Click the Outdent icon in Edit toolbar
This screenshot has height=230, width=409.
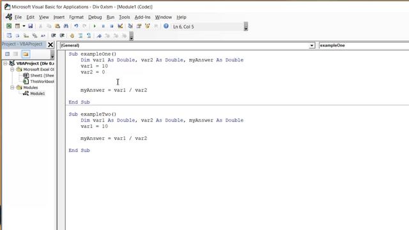coord(62,36)
